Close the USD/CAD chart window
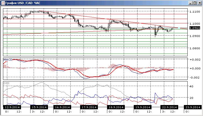Screen dimensions: 203x116 200,3
